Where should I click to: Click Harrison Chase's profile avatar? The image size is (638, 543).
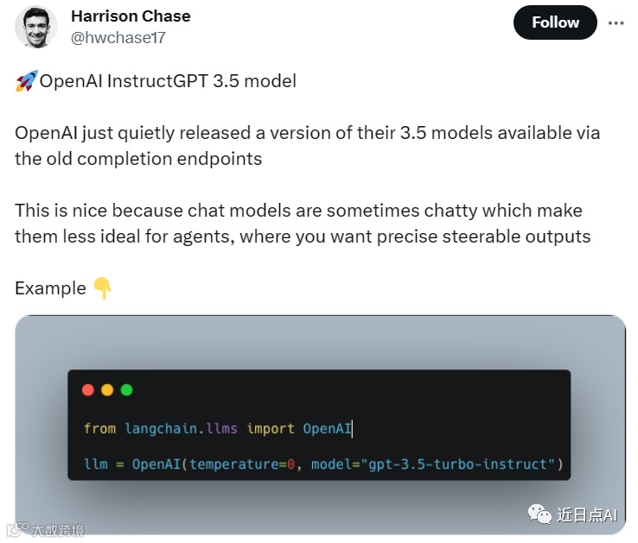coord(36,28)
